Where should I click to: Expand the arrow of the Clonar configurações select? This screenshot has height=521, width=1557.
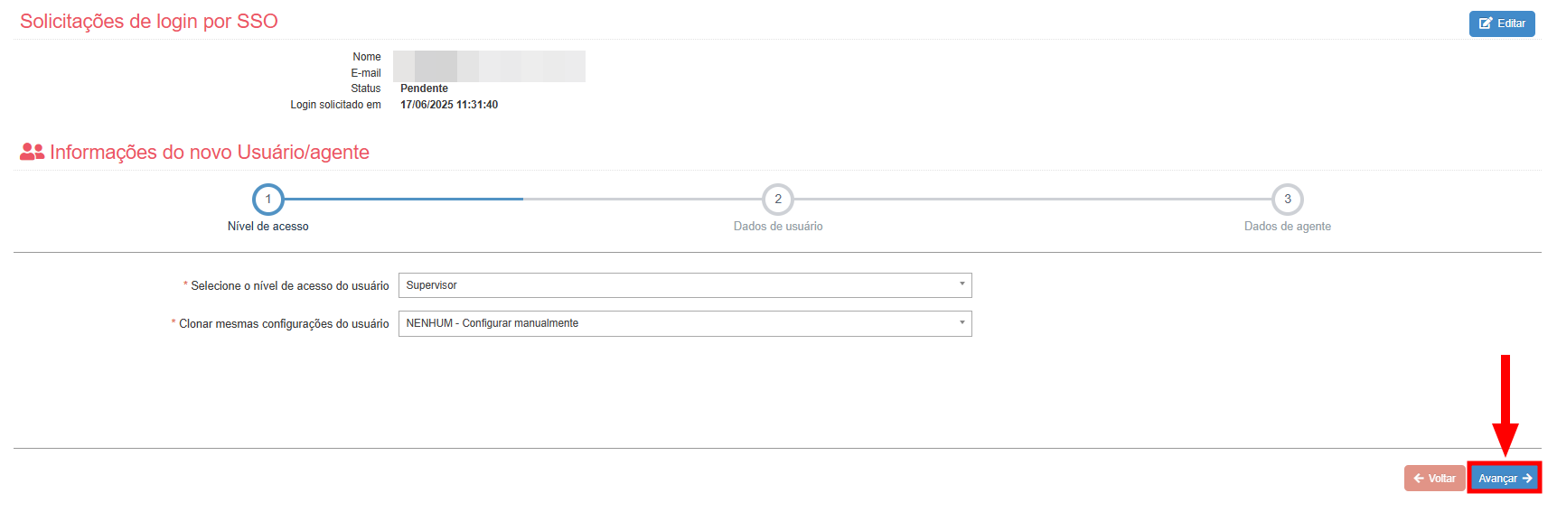961,322
